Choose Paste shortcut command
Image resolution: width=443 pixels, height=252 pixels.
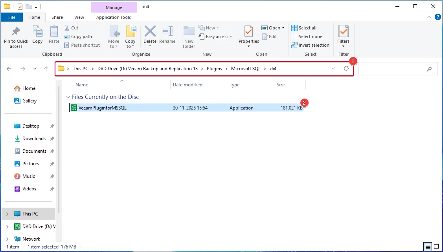(82, 45)
